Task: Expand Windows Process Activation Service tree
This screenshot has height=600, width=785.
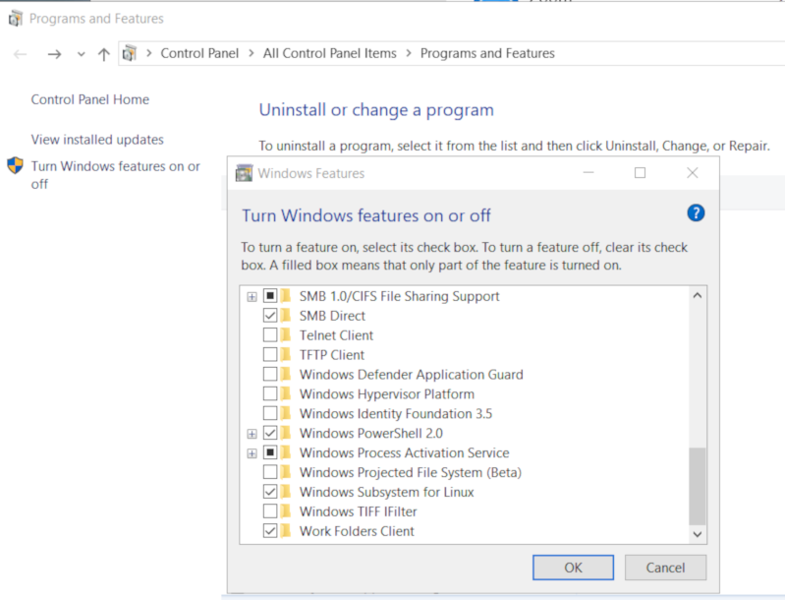Action: (252, 453)
